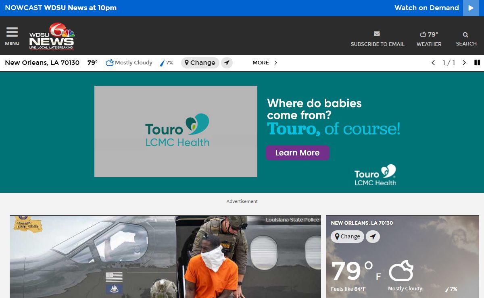Click Change button in the weather widget
The image size is (484, 298).
[347, 237]
